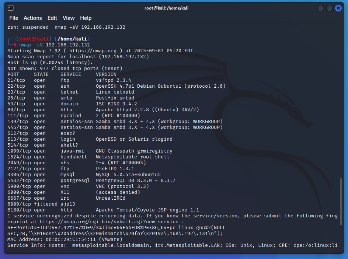
Task: Click the 'Linux telnetd' version text
Action: [x=115, y=92]
